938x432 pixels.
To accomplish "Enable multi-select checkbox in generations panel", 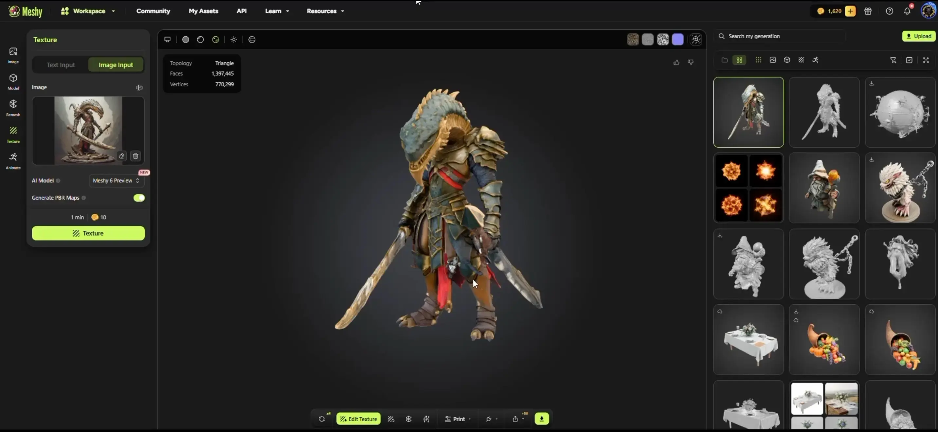I will 909,60.
